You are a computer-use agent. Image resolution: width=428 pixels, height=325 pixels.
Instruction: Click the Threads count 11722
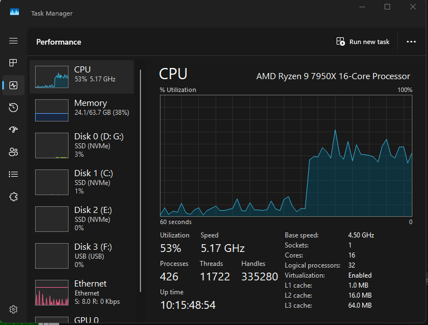pos(215,277)
